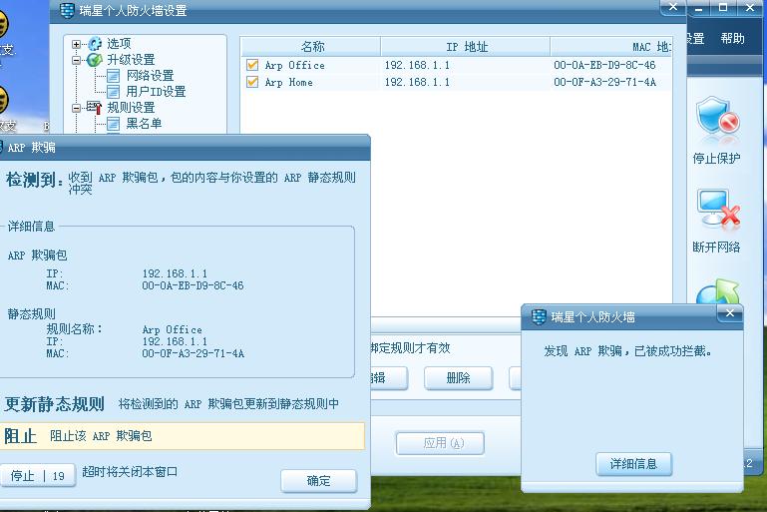Click the 选项 gear icon in tree
767x512 pixels.
pos(95,44)
